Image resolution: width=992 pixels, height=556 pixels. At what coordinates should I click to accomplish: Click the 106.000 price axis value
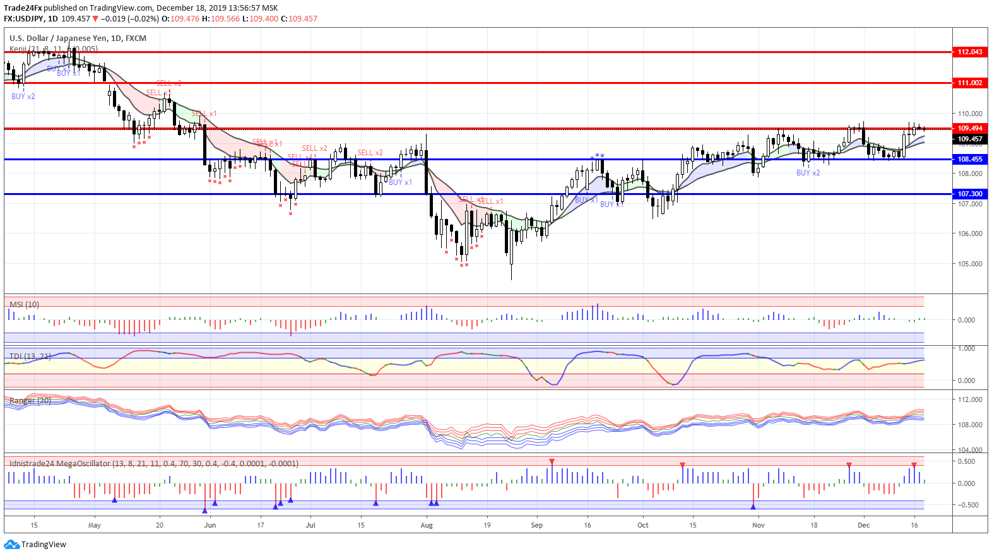tap(970, 234)
